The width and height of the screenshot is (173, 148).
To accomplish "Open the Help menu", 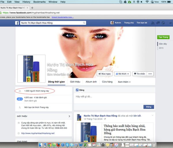I will click(x=63, y=2).
